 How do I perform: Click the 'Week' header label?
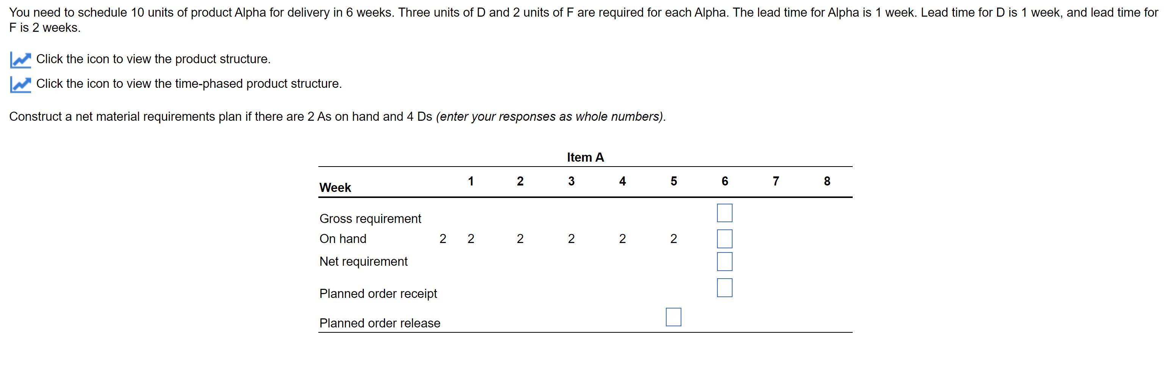pos(335,187)
